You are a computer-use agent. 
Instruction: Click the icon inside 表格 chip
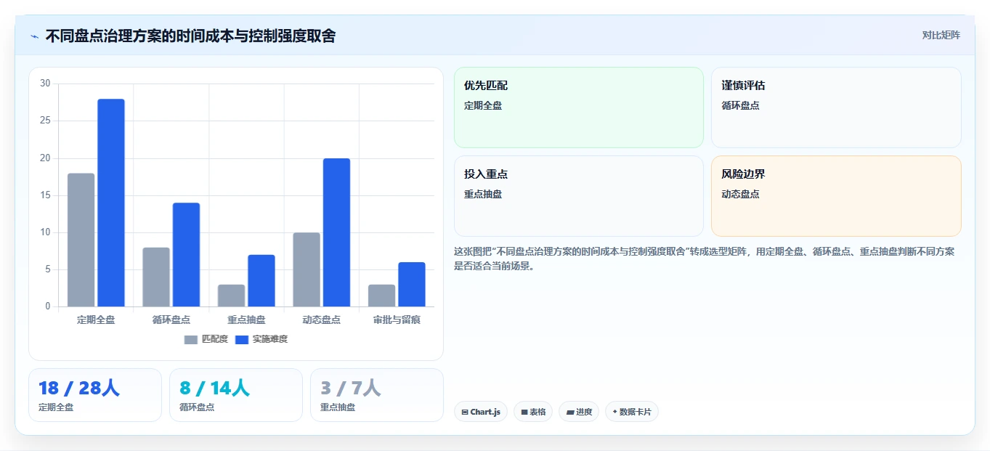pyautogui.click(x=524, y=412)
